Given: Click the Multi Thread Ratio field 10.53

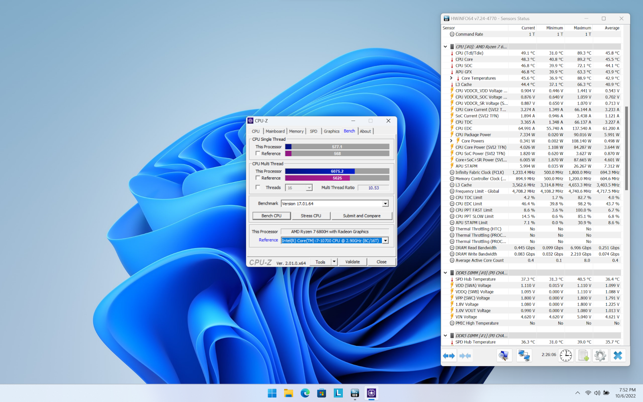Looking at the screenshot, I should coord(373,188).
